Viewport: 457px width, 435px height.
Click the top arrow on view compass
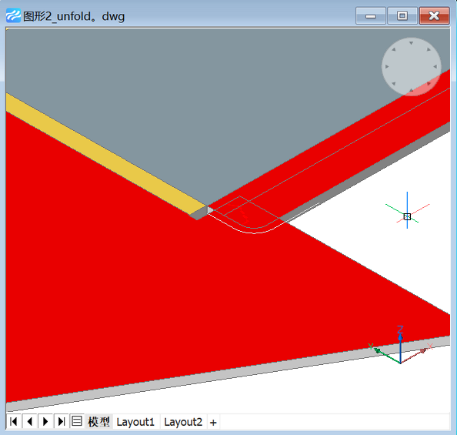pyautogui.click(x=411, y=43)
